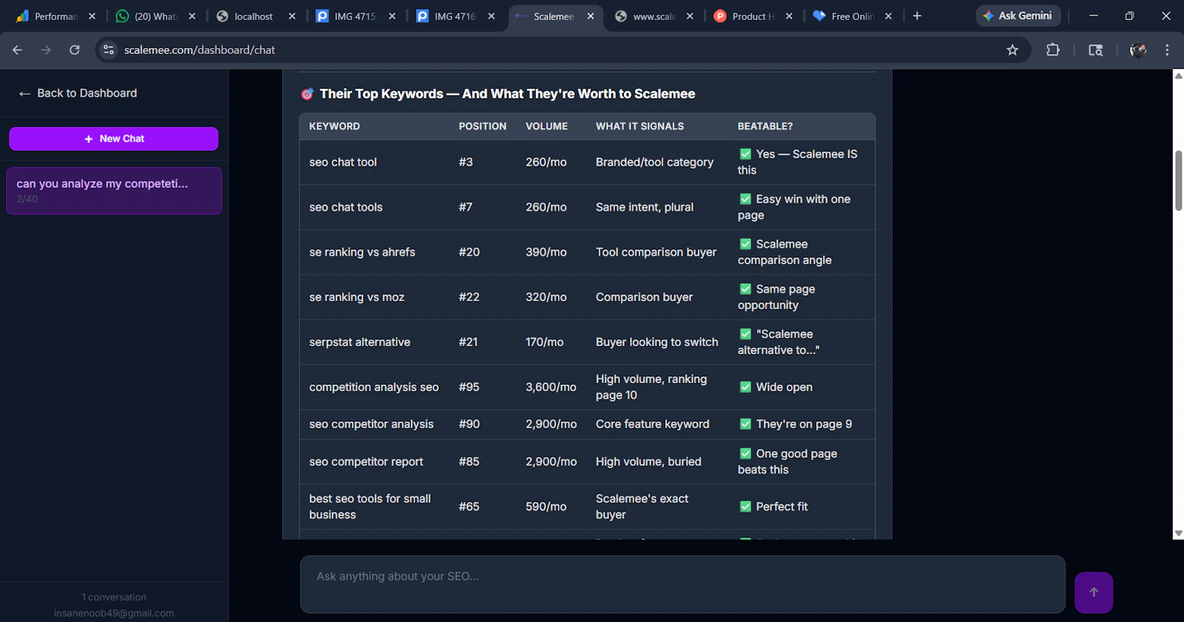Click the 'Core feature keyword' signal cell
Image resolution: width=1184 pixels, height=622 pixels.
point(653,425)
